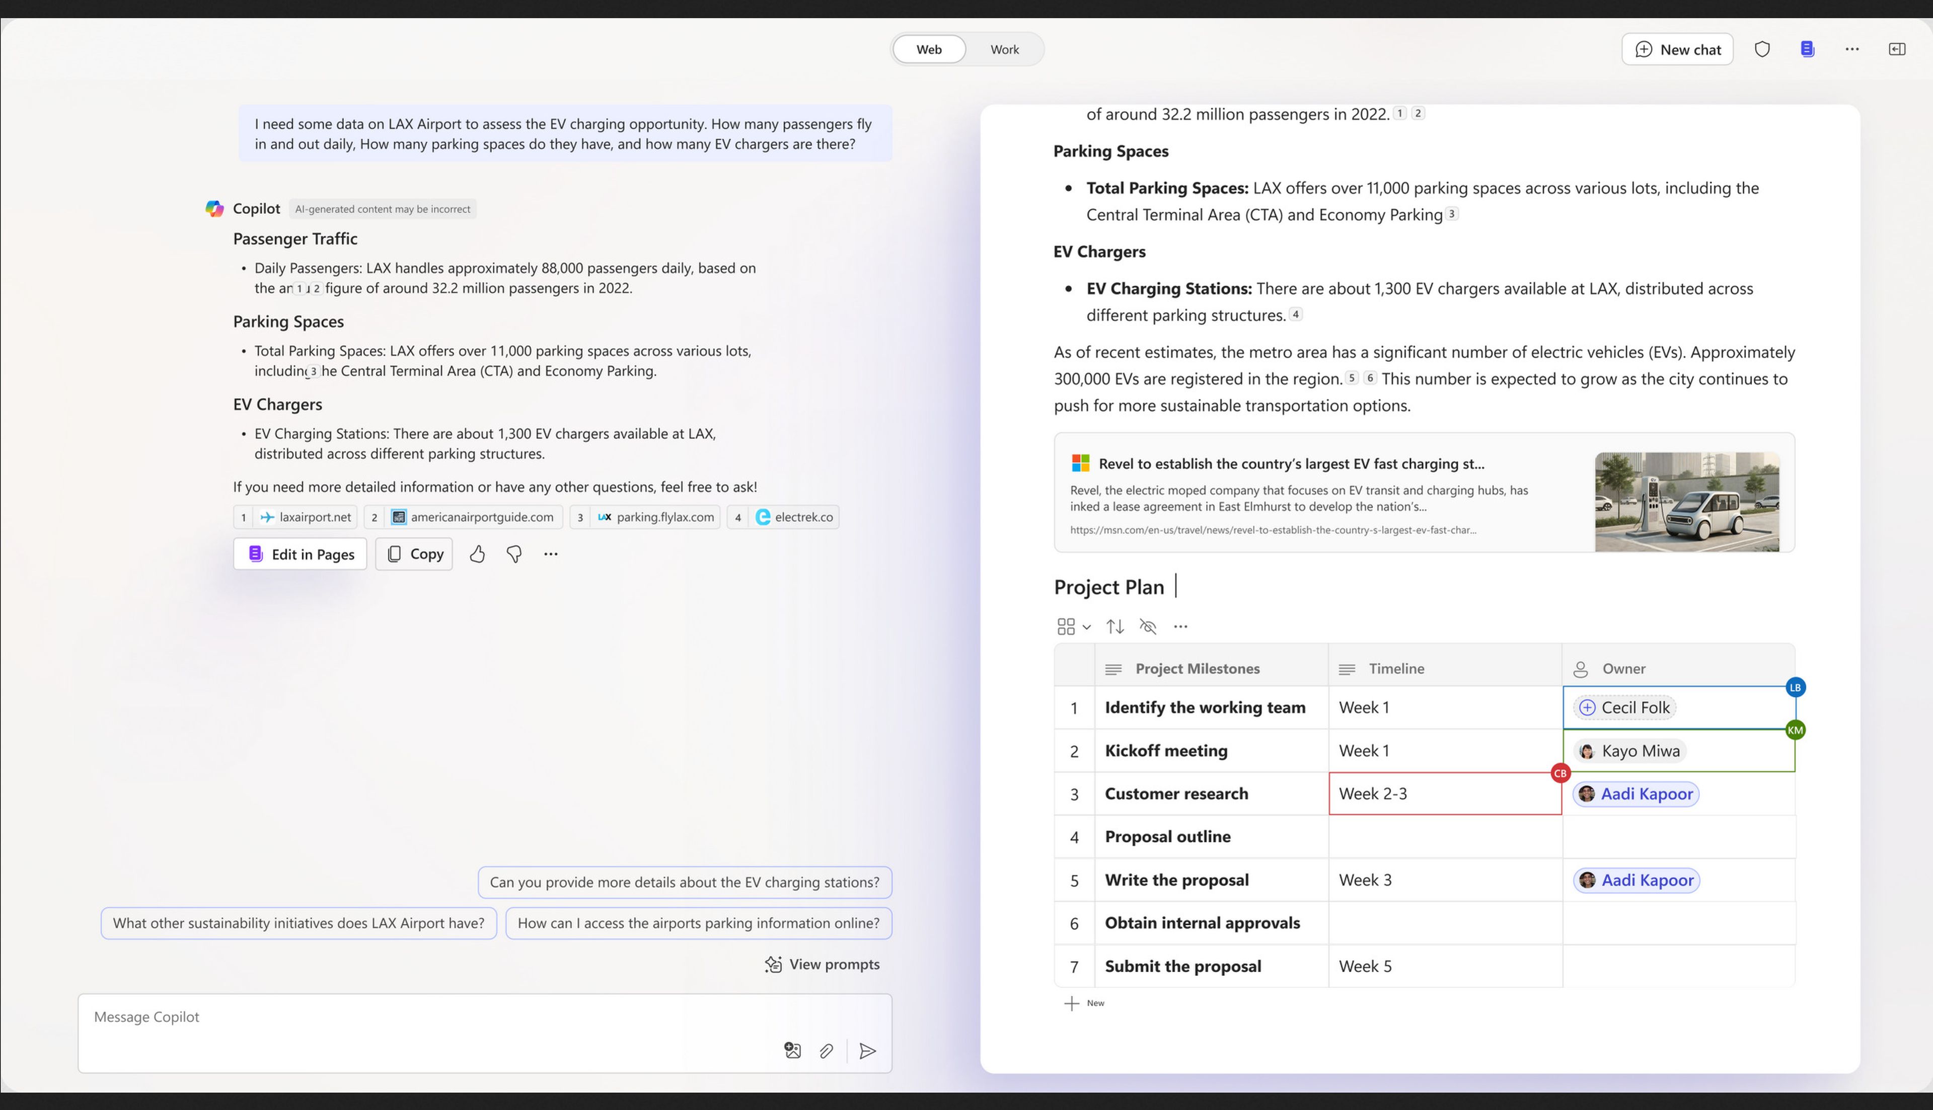Click the attach file paperclip icon
The width and height of the screenshot is (1933, 1110).
point(827,1051)
